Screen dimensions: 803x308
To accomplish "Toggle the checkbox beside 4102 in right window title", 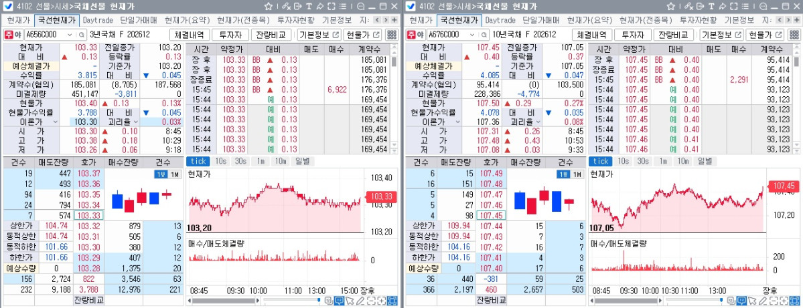I will (x=410, y=7).
